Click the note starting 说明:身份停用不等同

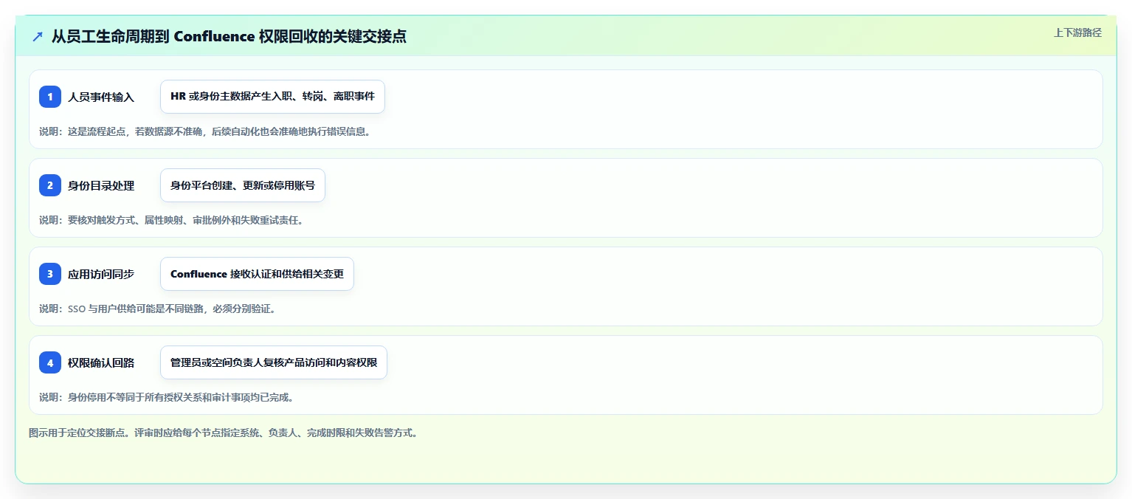[167, 397]
